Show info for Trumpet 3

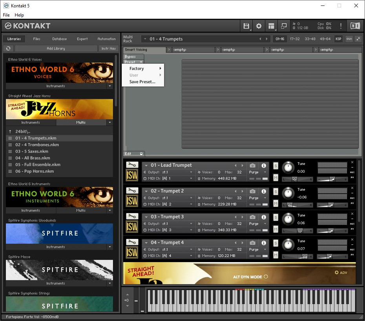(264, 217)
